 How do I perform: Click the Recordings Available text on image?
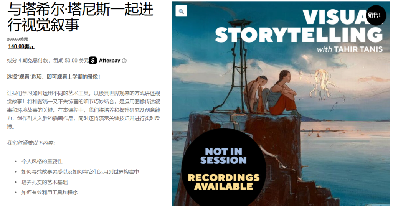click(x=224, y=182)
